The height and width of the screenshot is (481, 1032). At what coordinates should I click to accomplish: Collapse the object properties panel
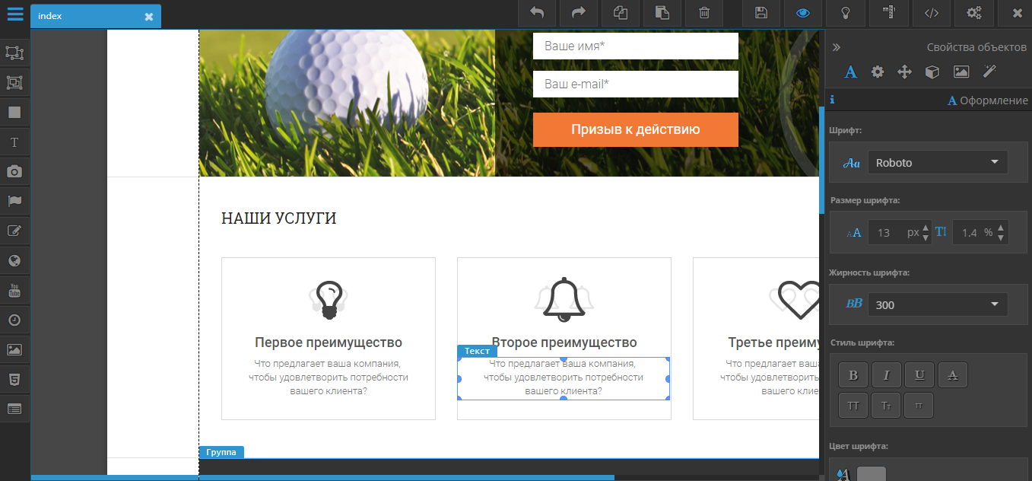pos(837,47)
